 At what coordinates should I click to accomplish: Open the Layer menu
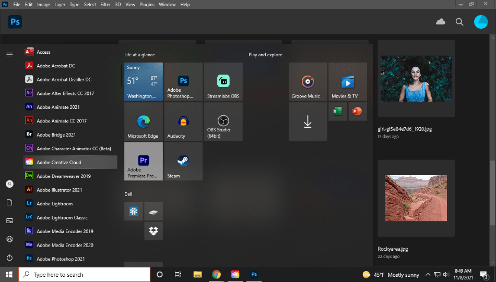click(60, 4)
